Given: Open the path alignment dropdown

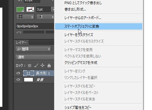Looking at the screenshot, I should (x=45, y=17).
